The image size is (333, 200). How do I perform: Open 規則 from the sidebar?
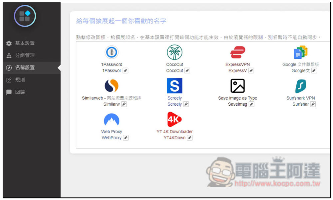click(32, 80)
